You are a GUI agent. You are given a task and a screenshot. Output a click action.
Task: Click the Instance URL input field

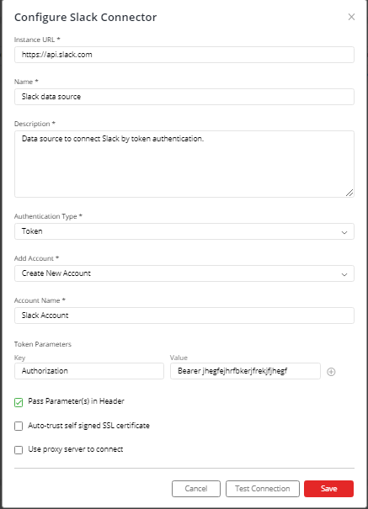184,55
